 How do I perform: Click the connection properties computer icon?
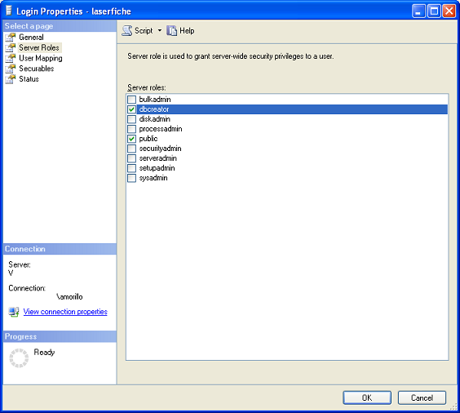click(14, 312)
